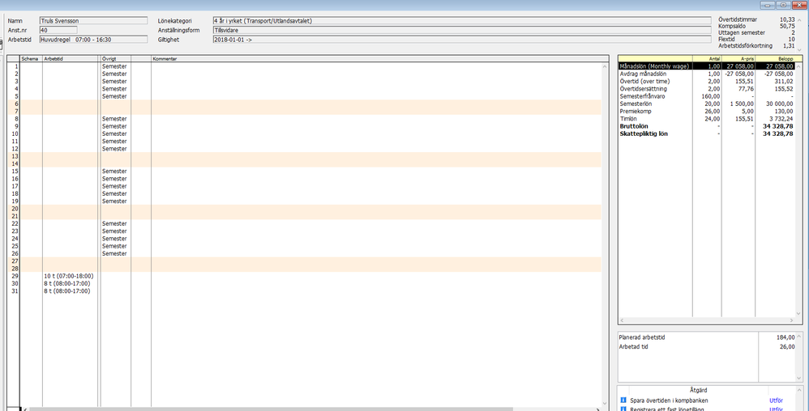Click the Antal column header

click(x=707, y=59)
